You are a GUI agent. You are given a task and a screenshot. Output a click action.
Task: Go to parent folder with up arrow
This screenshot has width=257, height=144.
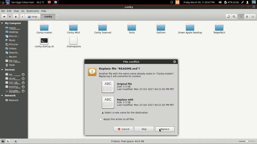tap(16, 17)
